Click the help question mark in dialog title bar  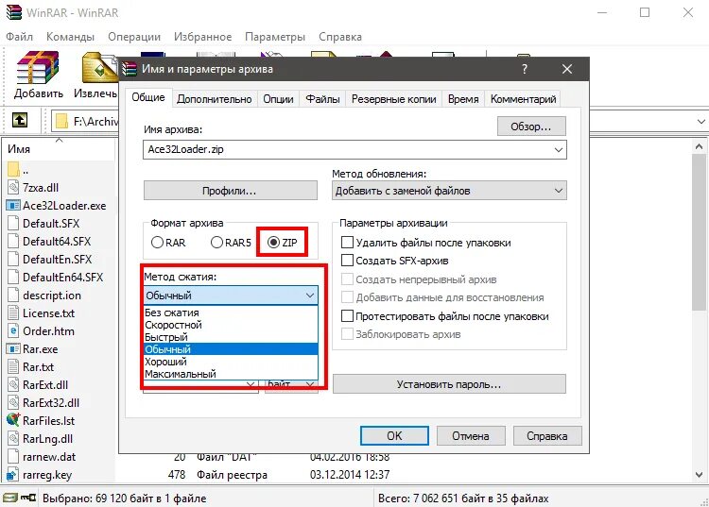[524, 69]
